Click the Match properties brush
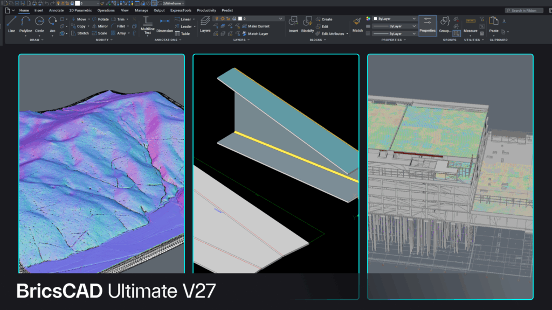The width and height of the screenshot is (552, 310). (x=357, y=25)
